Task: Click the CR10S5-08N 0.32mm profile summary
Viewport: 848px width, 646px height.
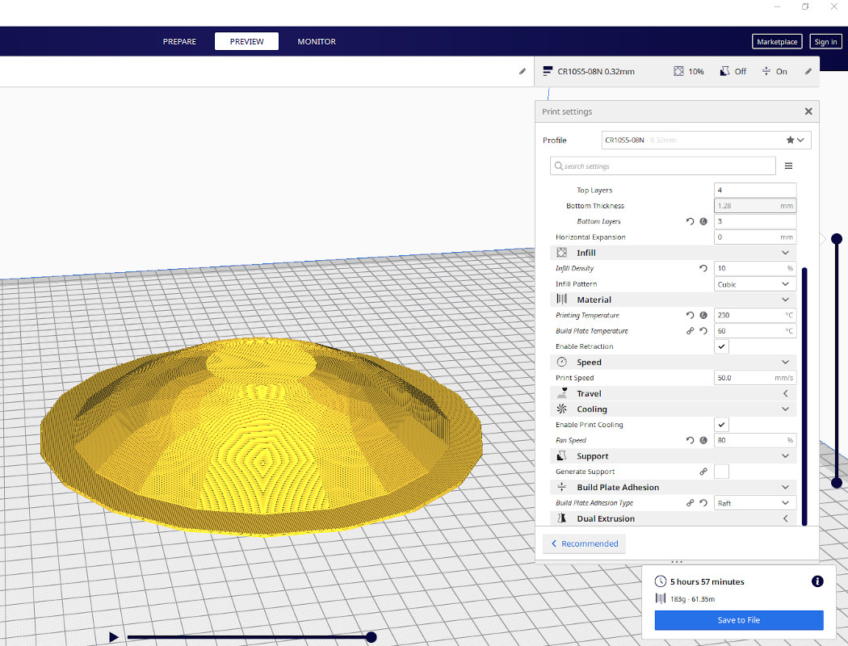Action: [589, 71]
